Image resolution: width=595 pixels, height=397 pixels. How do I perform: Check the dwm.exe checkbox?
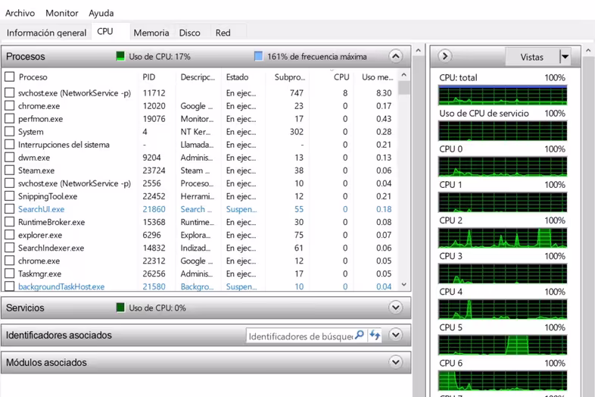click(10, 158)
